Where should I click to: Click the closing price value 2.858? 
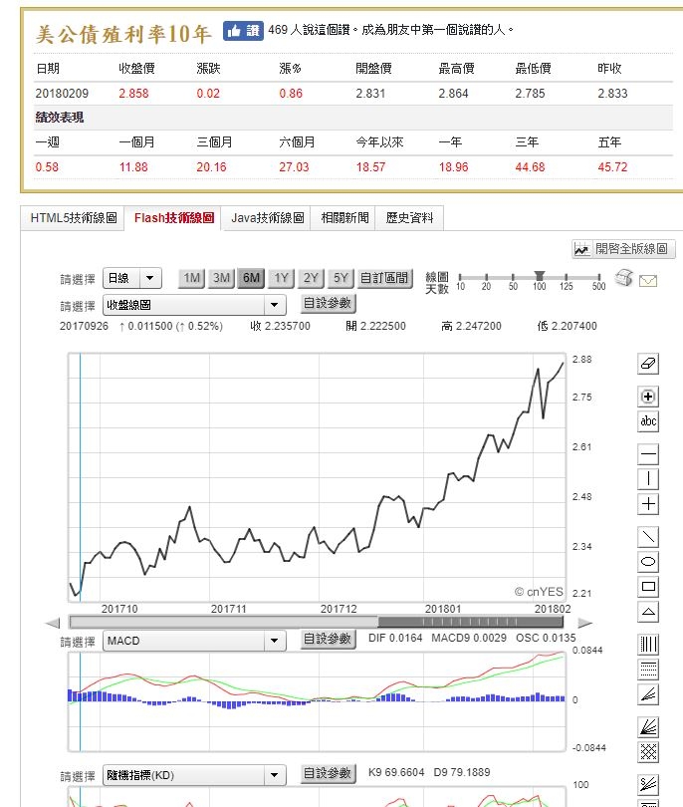point(133,94)
